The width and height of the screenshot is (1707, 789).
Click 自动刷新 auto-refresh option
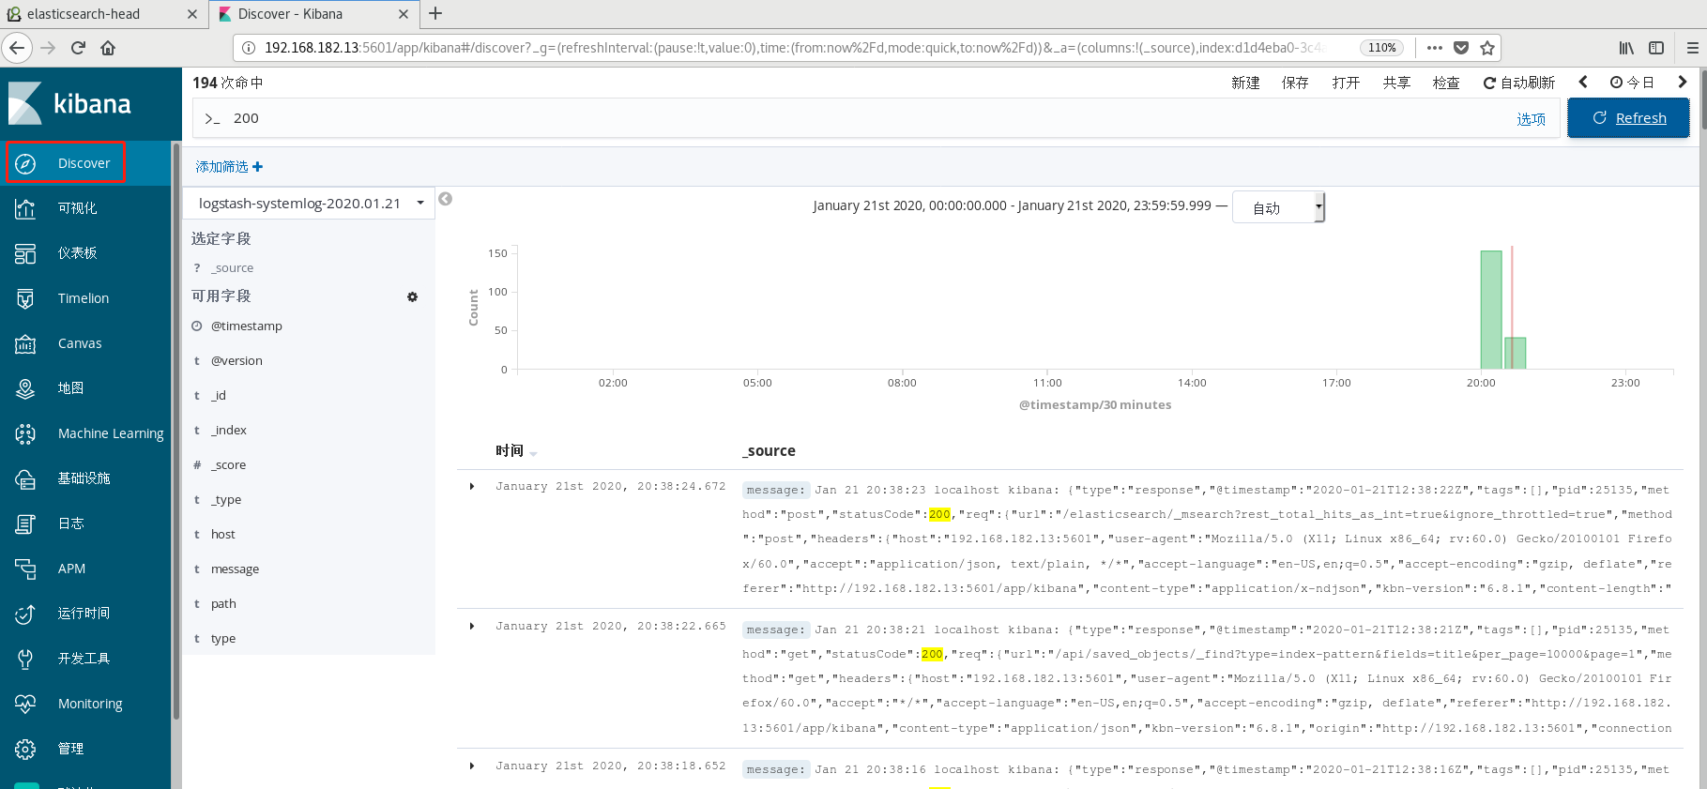point(1518,83)
